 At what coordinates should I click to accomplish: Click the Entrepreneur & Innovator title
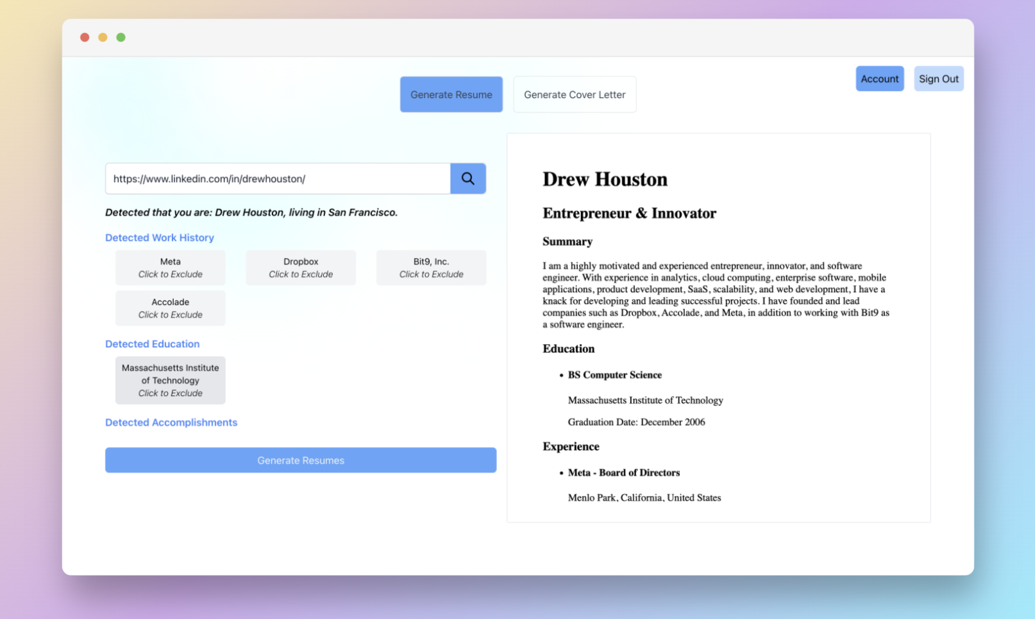pos(629,213)
